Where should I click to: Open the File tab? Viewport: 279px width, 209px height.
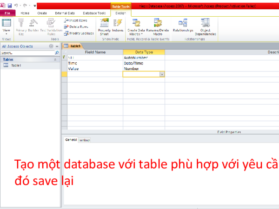point(7,13)
